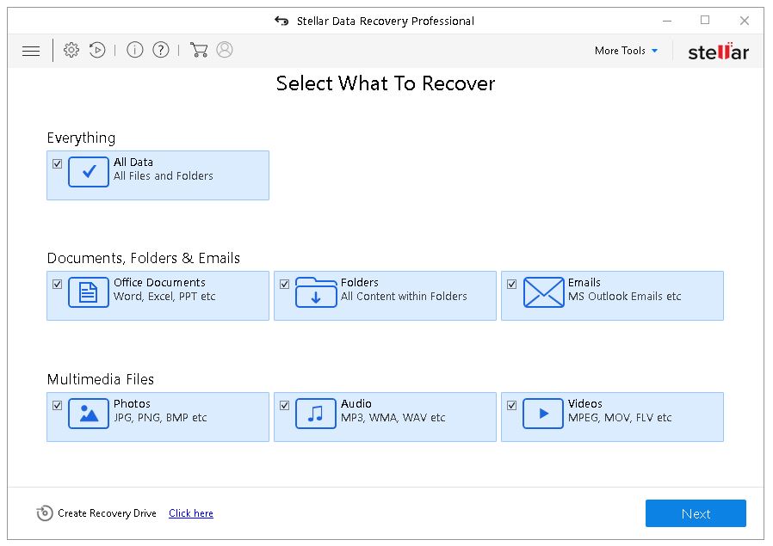Toggle the Folders checkbox
This screenshot has width=773, height=546.
click(284, 284)
